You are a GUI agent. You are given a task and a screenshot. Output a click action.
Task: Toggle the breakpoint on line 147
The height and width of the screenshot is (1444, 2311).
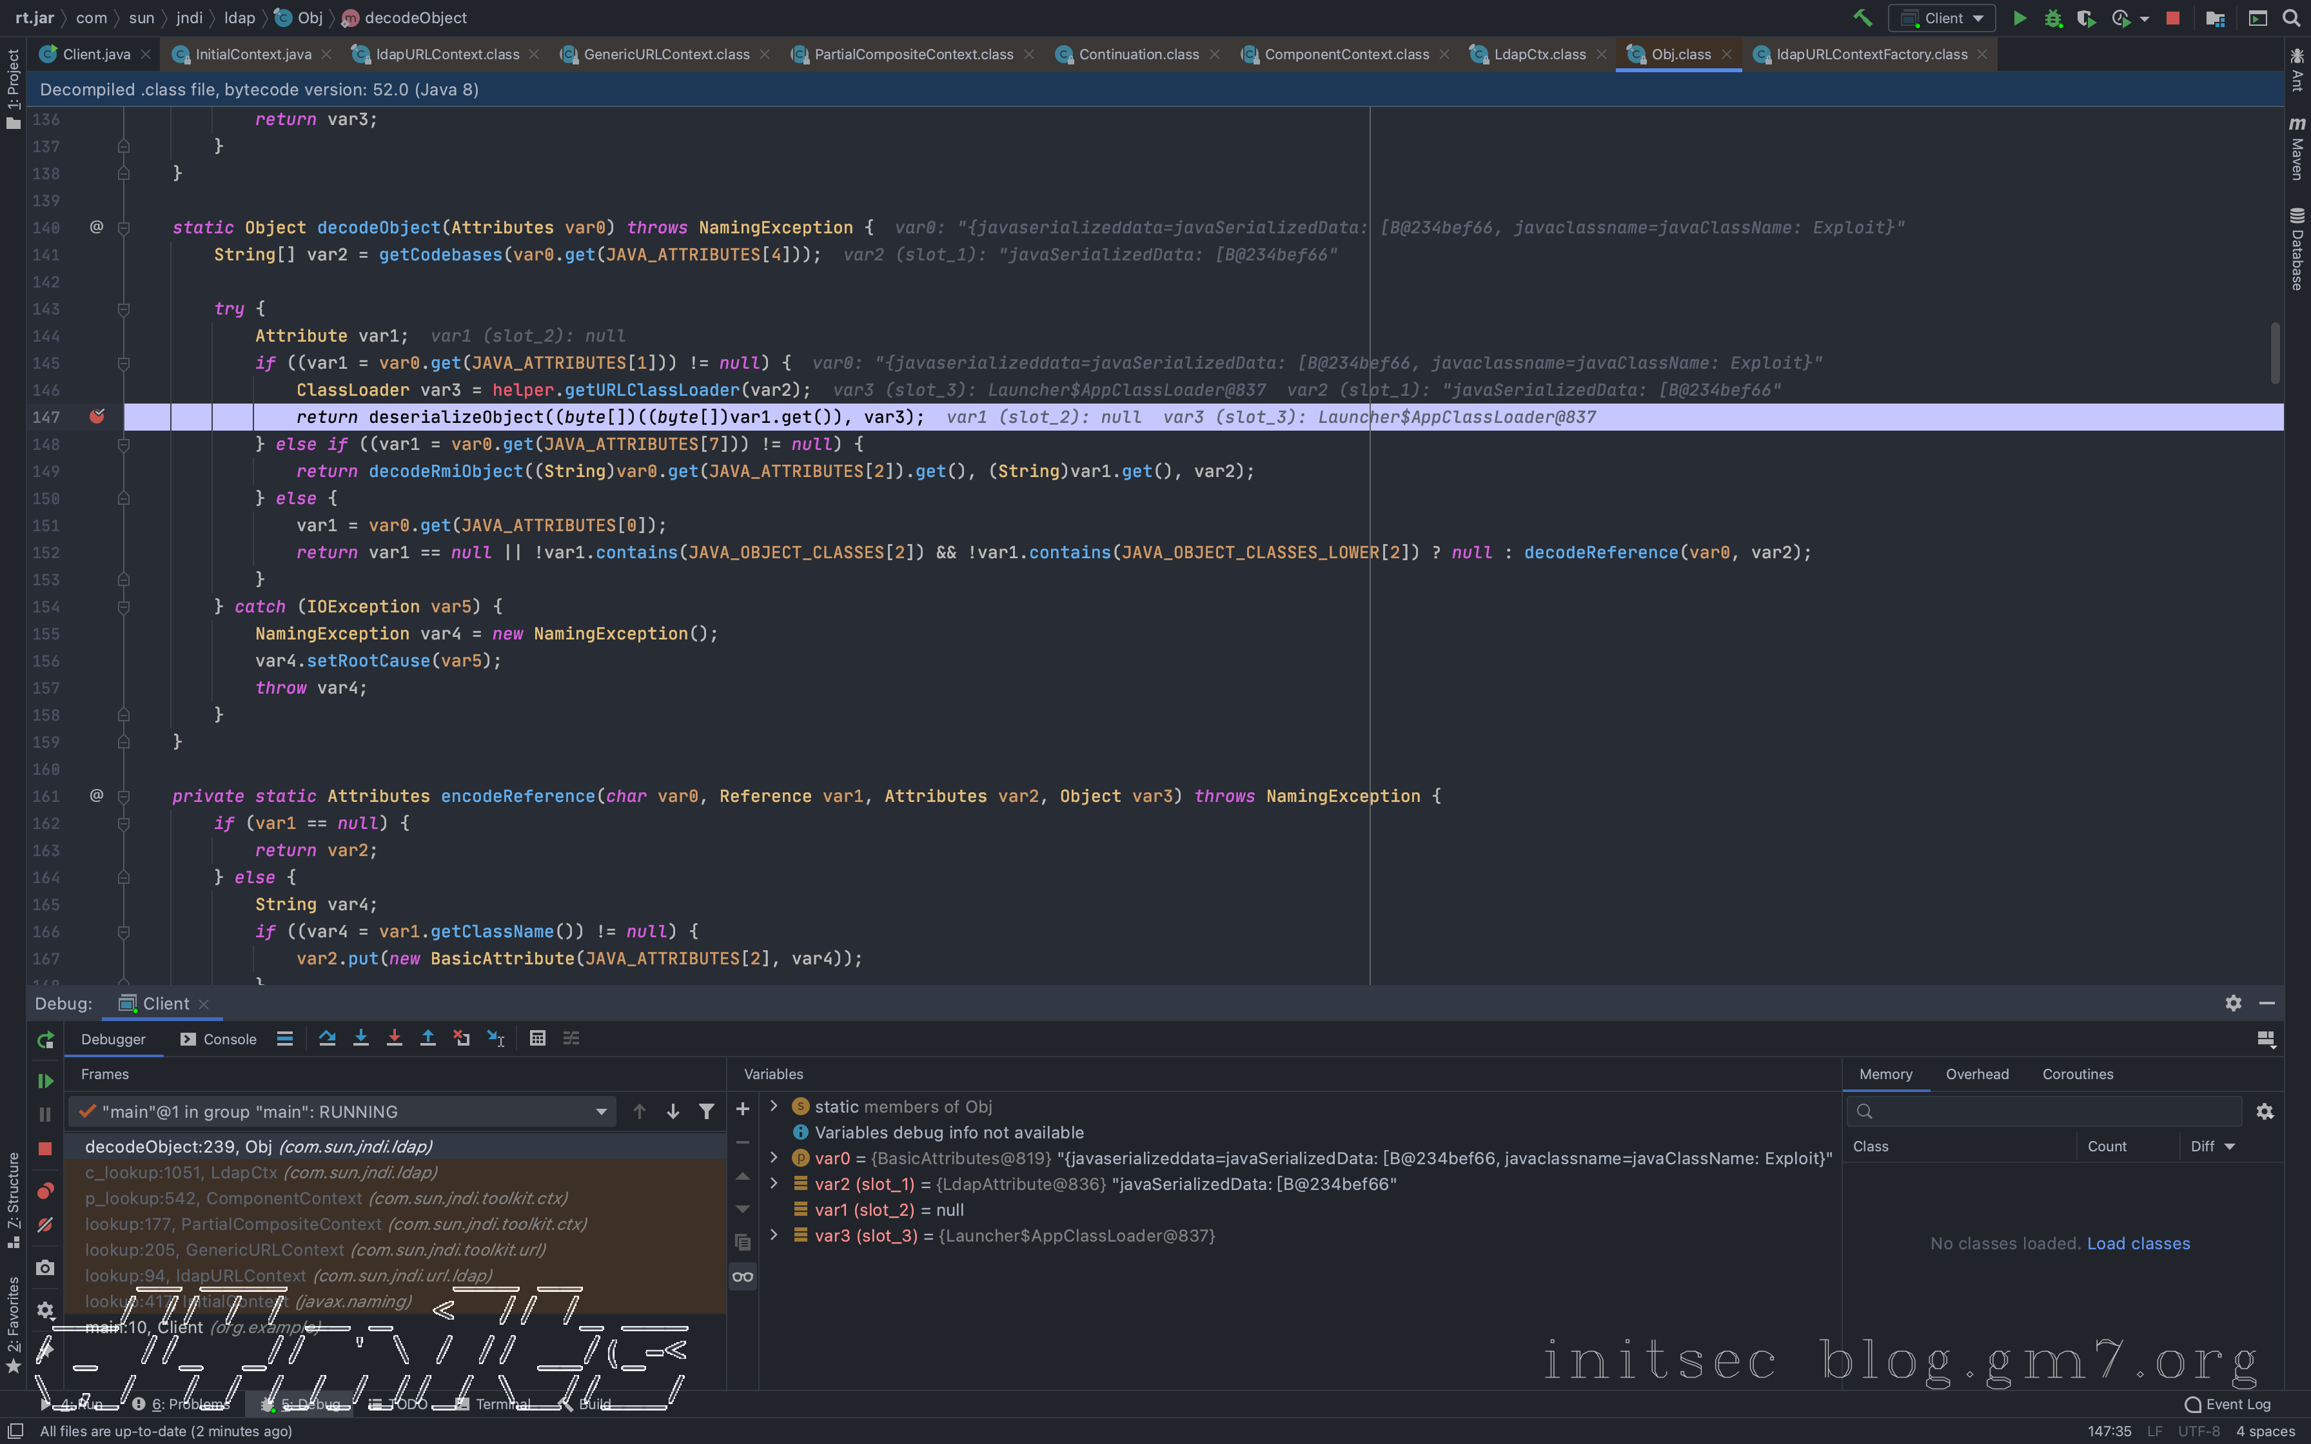point(97,416)
